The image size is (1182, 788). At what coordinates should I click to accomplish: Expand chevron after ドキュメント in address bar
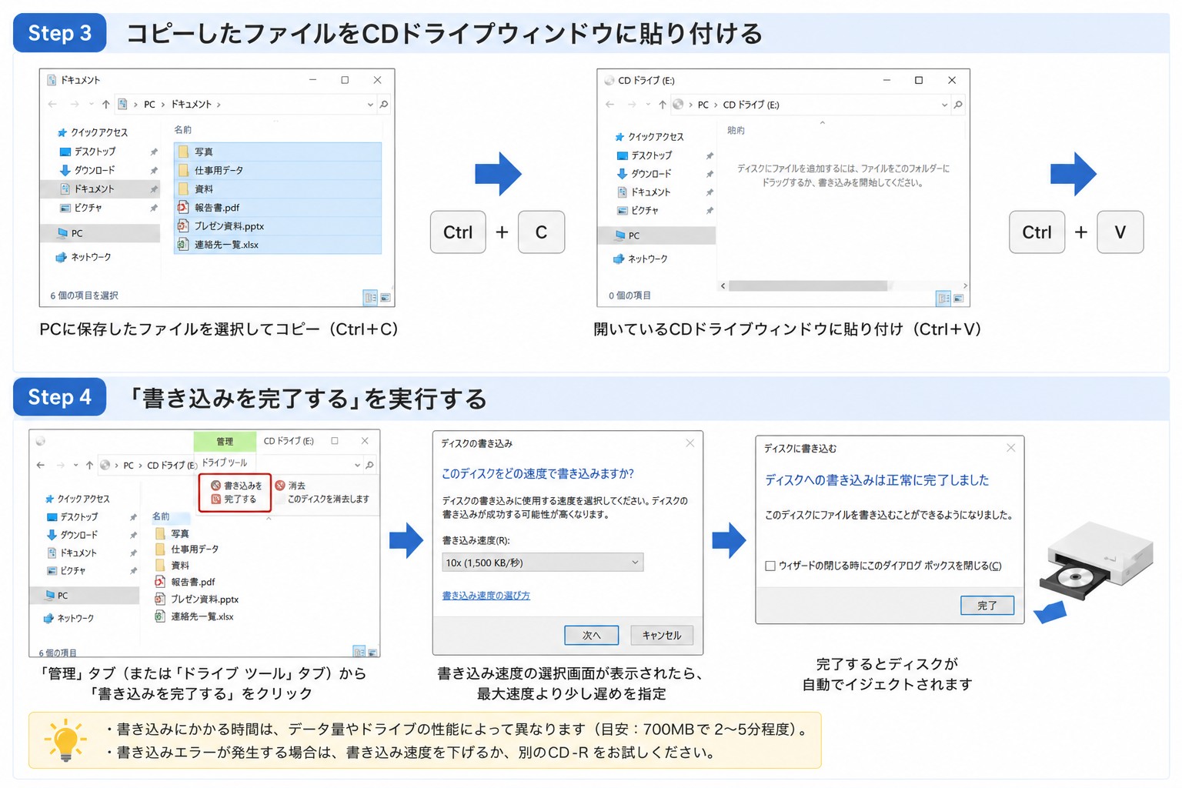[219, 104]
